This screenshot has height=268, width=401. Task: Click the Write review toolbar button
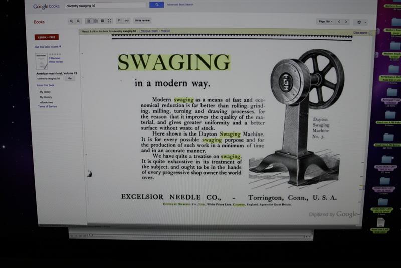click(142, 20)
